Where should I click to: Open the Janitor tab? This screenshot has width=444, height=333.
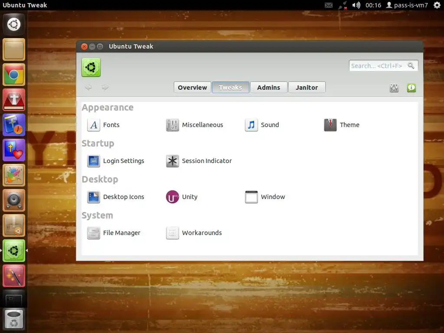[307, 87]
